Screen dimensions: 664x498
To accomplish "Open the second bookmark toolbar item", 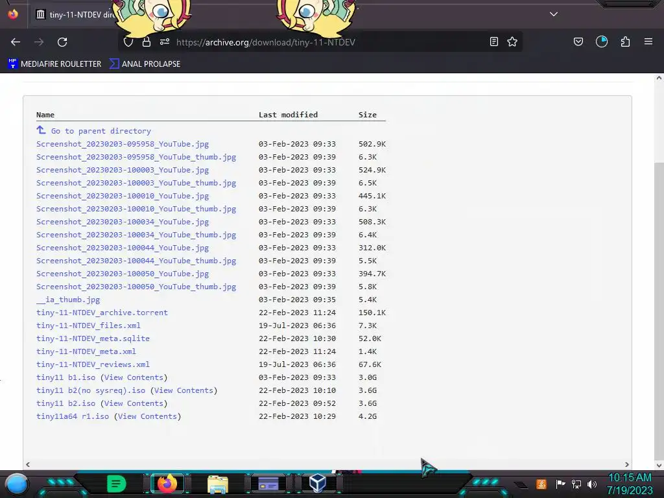I will pyautogui.click(x=145, y=64).
